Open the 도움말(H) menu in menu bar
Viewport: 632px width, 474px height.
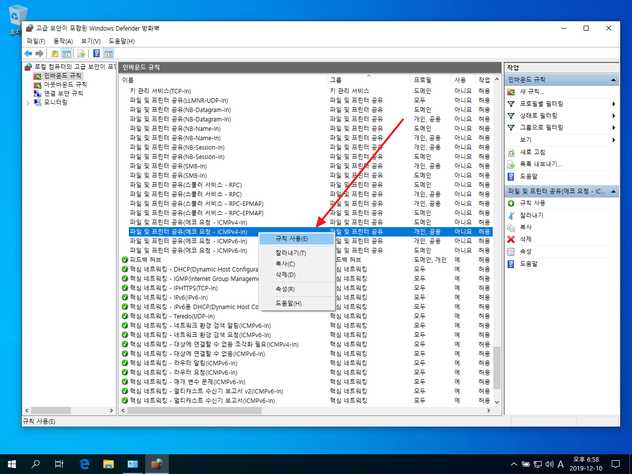click(x=121, y=41)
